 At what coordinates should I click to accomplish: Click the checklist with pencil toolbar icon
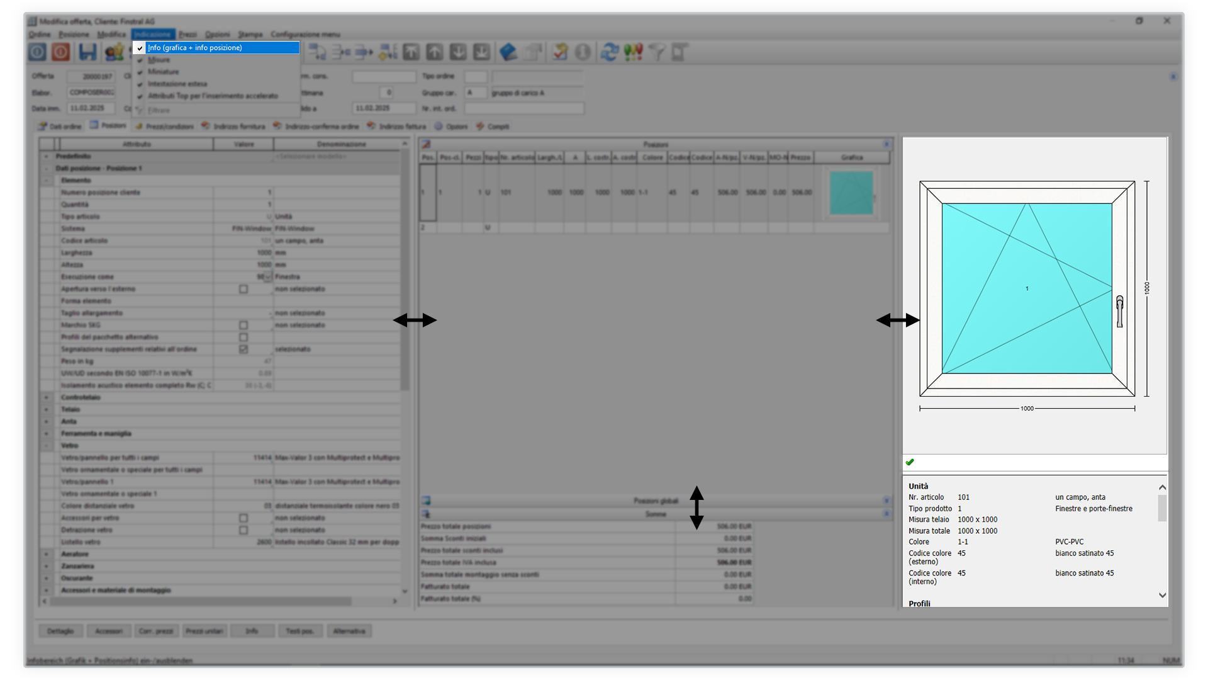click(x=560, y=52)
